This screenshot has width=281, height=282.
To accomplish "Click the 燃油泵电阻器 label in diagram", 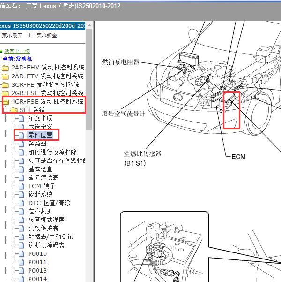I will pos(120,62).
